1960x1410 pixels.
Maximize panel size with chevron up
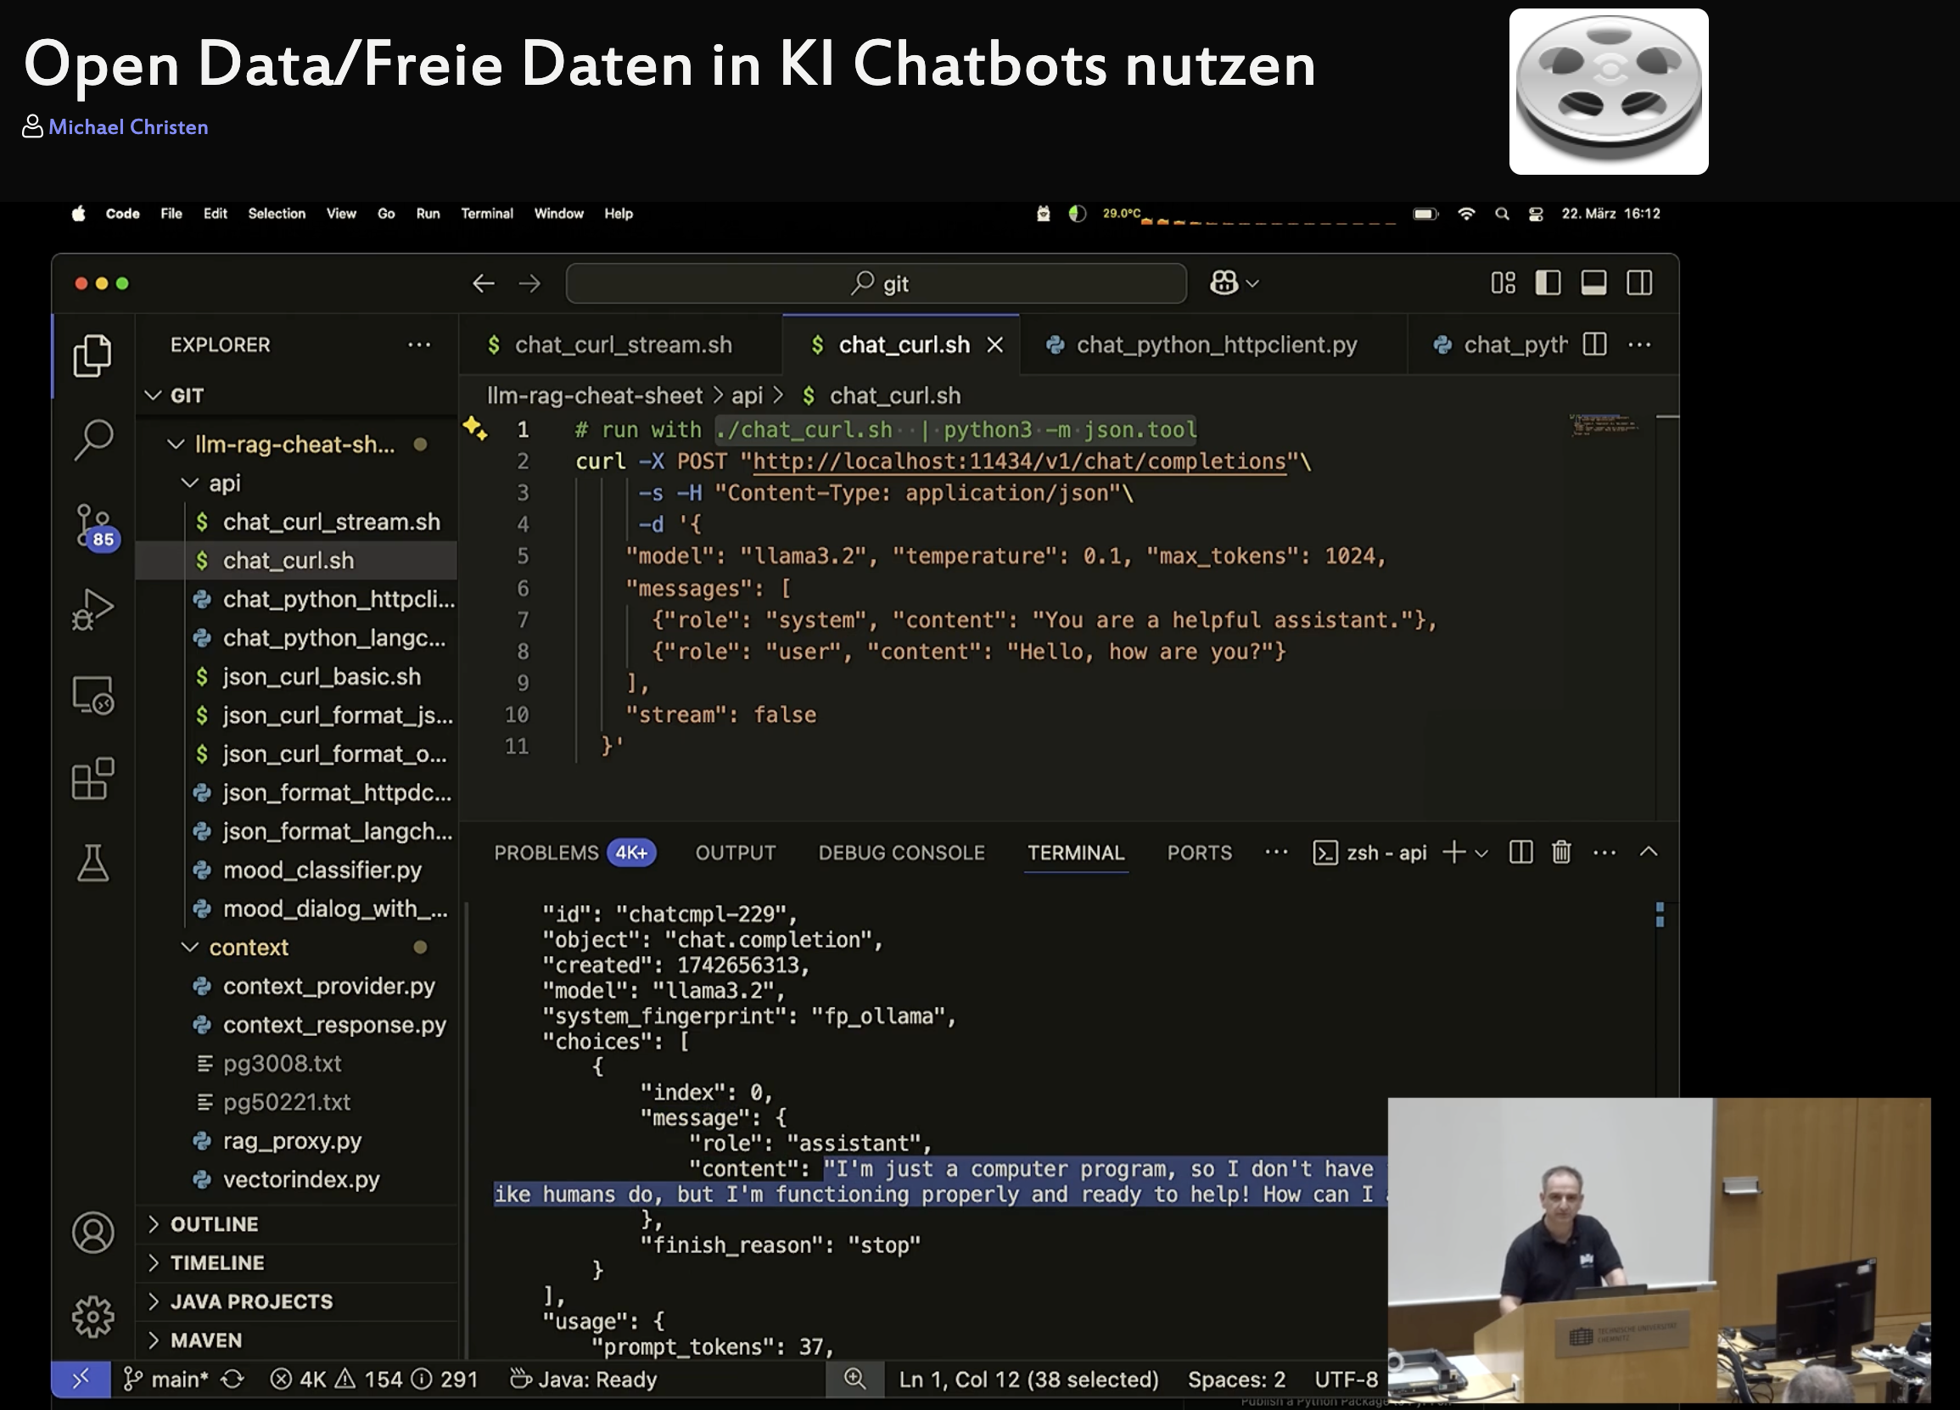1648,853
